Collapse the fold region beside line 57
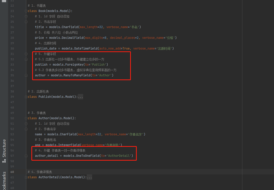The image size is (274, 190). click(x=26, y=156)
